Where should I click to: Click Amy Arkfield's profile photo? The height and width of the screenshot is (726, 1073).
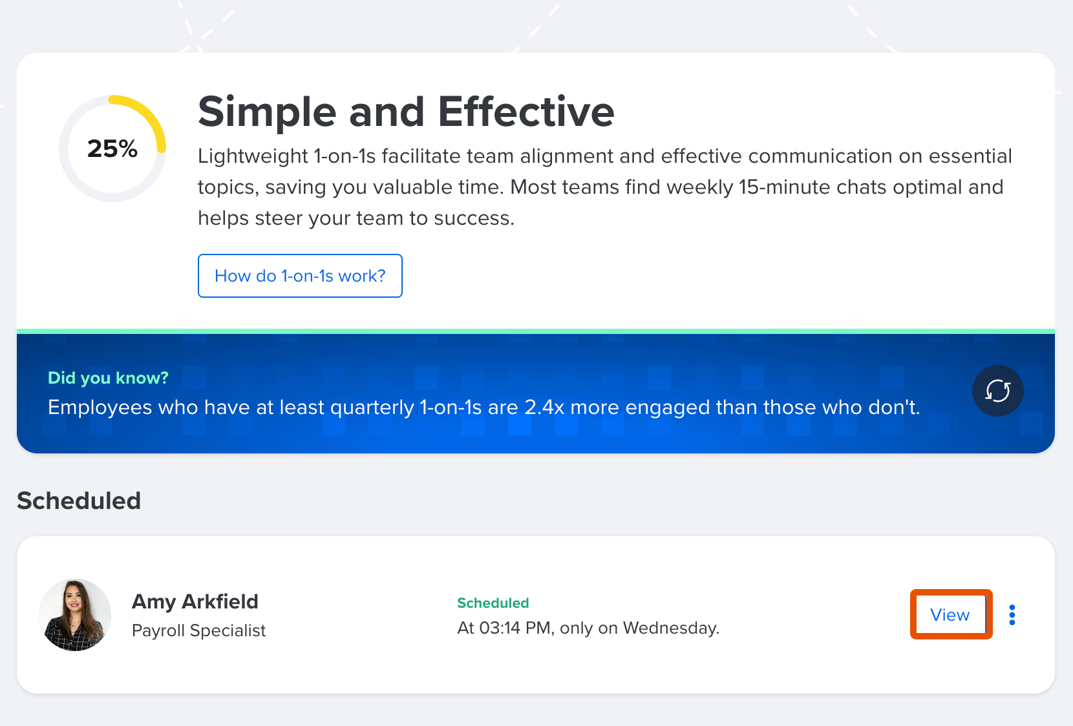coord(75,615)
